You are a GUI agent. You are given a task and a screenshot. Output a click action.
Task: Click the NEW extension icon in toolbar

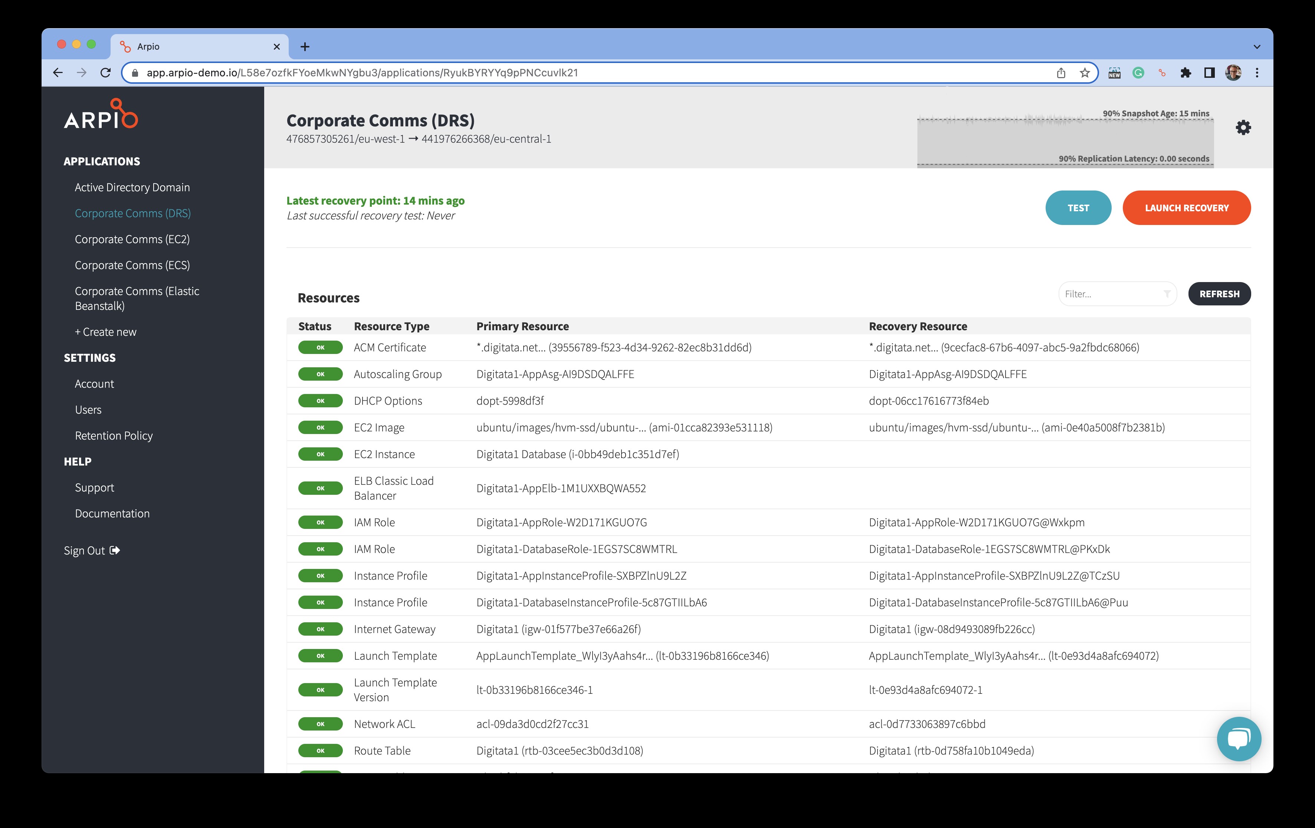[x=1114, y=73]
